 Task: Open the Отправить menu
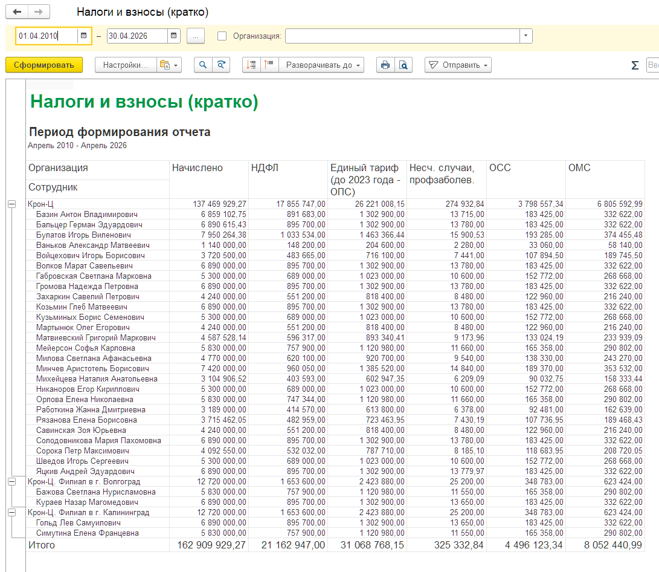pos(458,65)
